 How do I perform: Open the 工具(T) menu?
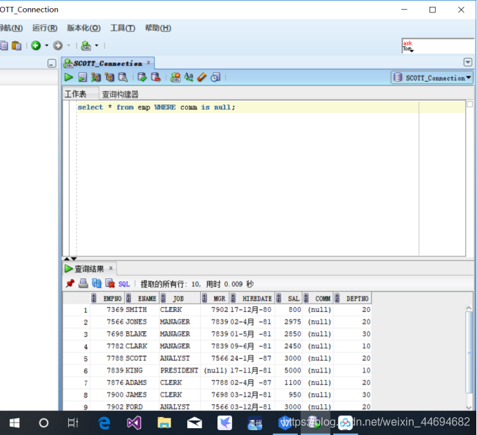[x=123, y=28]
